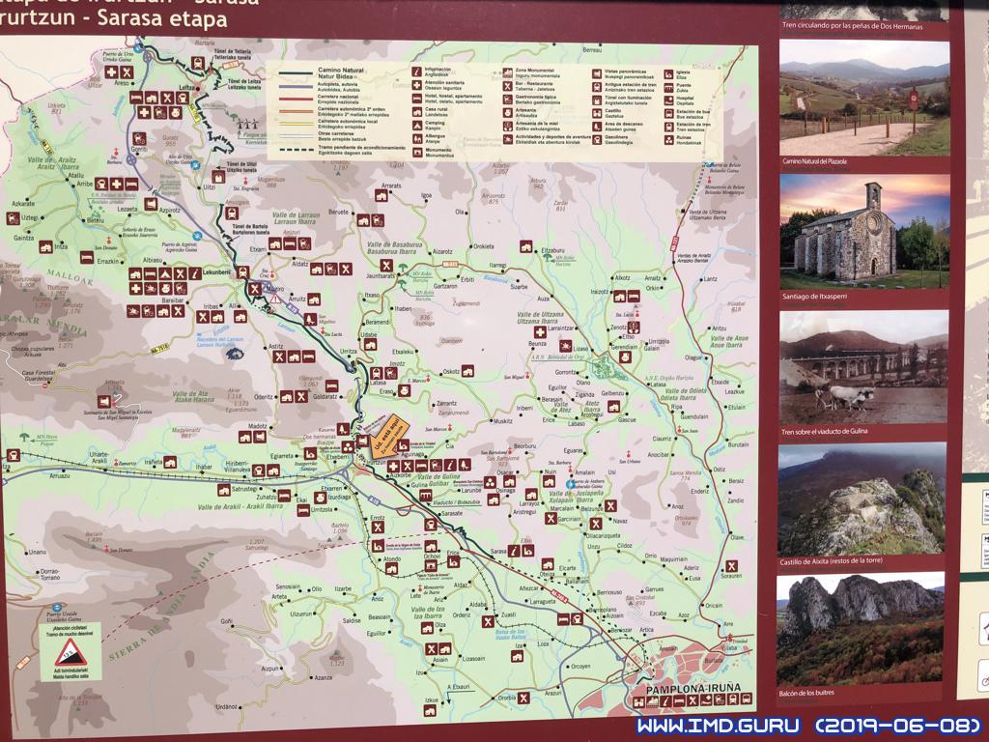Click the information icon next to Sarasa

click(515, 551)
